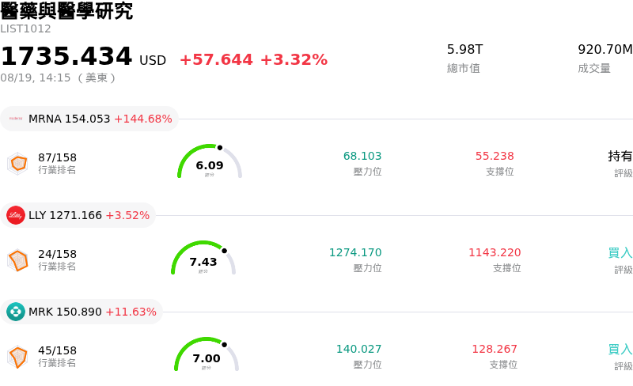Image resolution: width=633 pixels, height=386 pixels.
Task: Click the red Lilly logo icon
Action: 16,215
